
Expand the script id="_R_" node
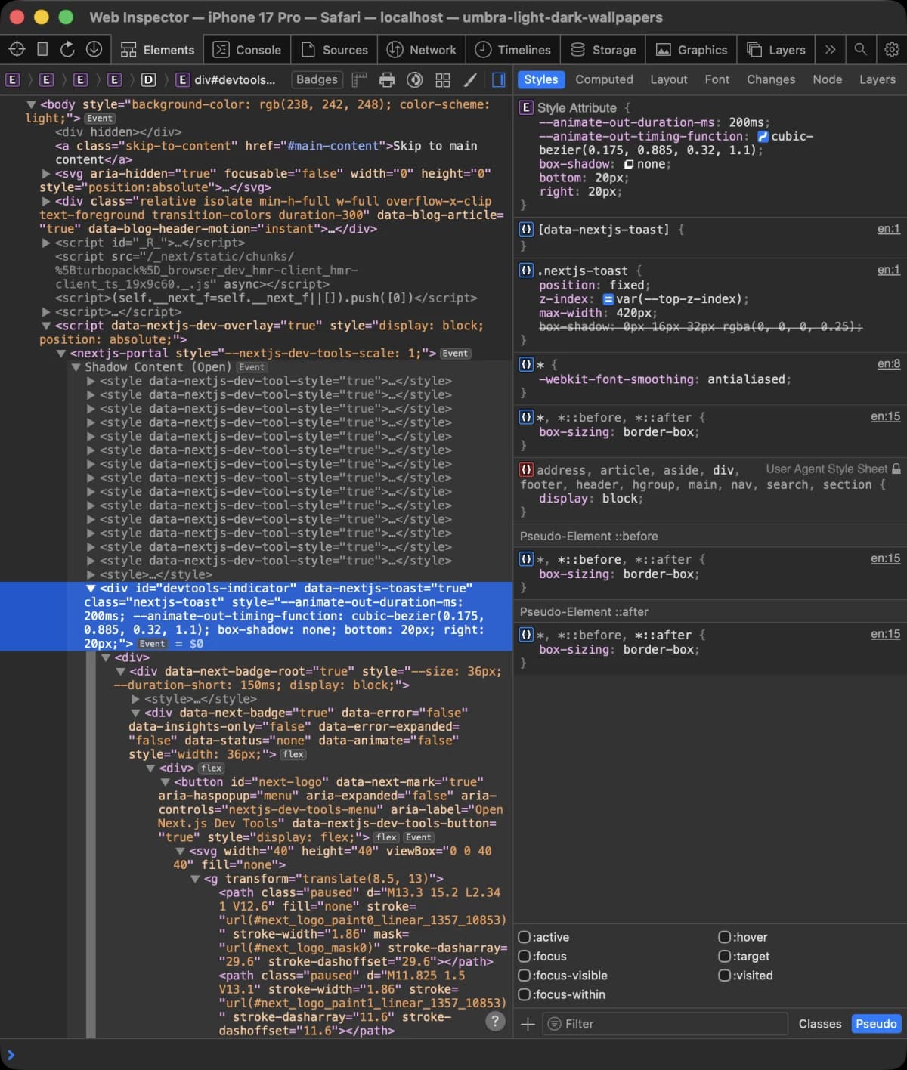(x=46, y=243)
